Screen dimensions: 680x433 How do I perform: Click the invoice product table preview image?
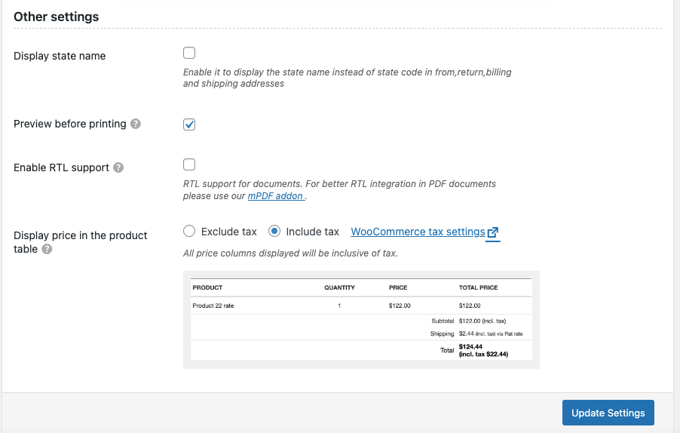coord(361,320)
